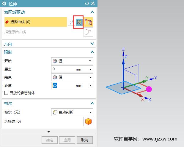
Task: Collapse the 限制 section
Action: 92,52
